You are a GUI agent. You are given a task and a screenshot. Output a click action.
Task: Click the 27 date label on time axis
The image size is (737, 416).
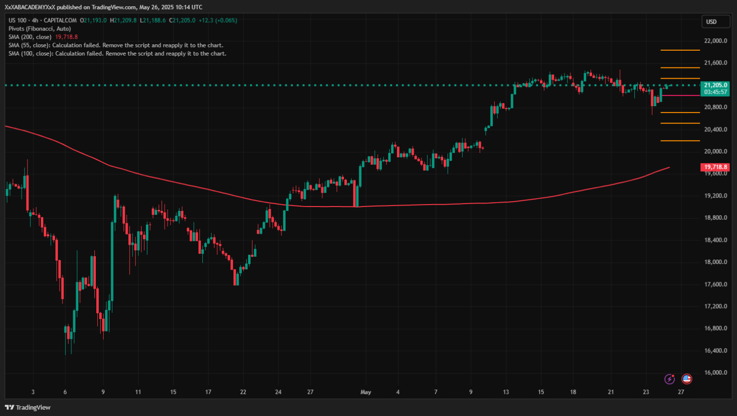coord(681,392)
